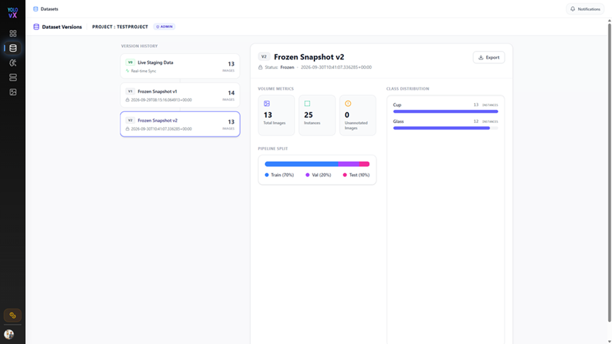Click the page vertical scrollbar

click(x=609, y=173)
